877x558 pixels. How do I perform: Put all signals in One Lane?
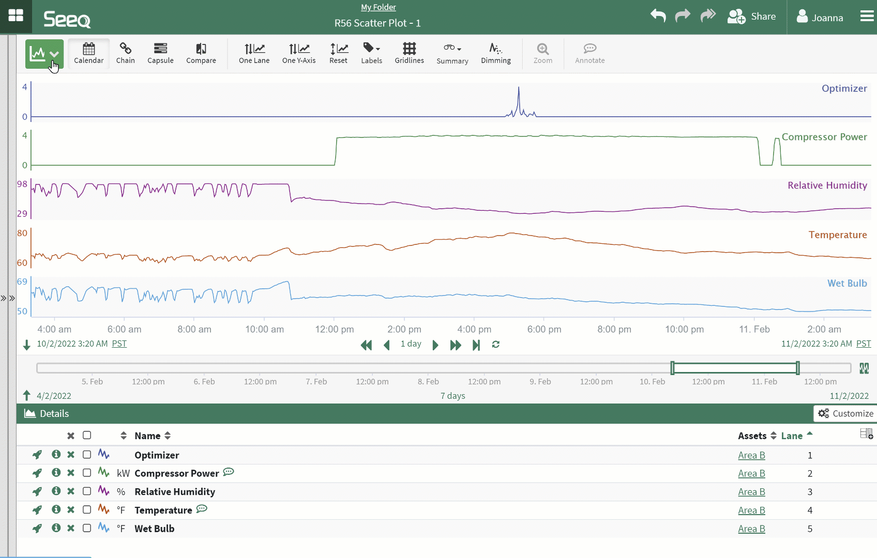click(254, 53)
